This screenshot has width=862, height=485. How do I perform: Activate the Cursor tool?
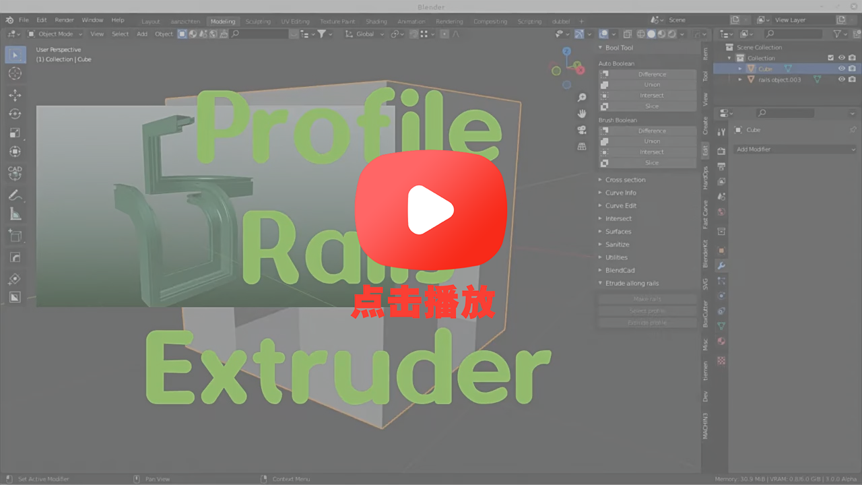tap(15, 73)
